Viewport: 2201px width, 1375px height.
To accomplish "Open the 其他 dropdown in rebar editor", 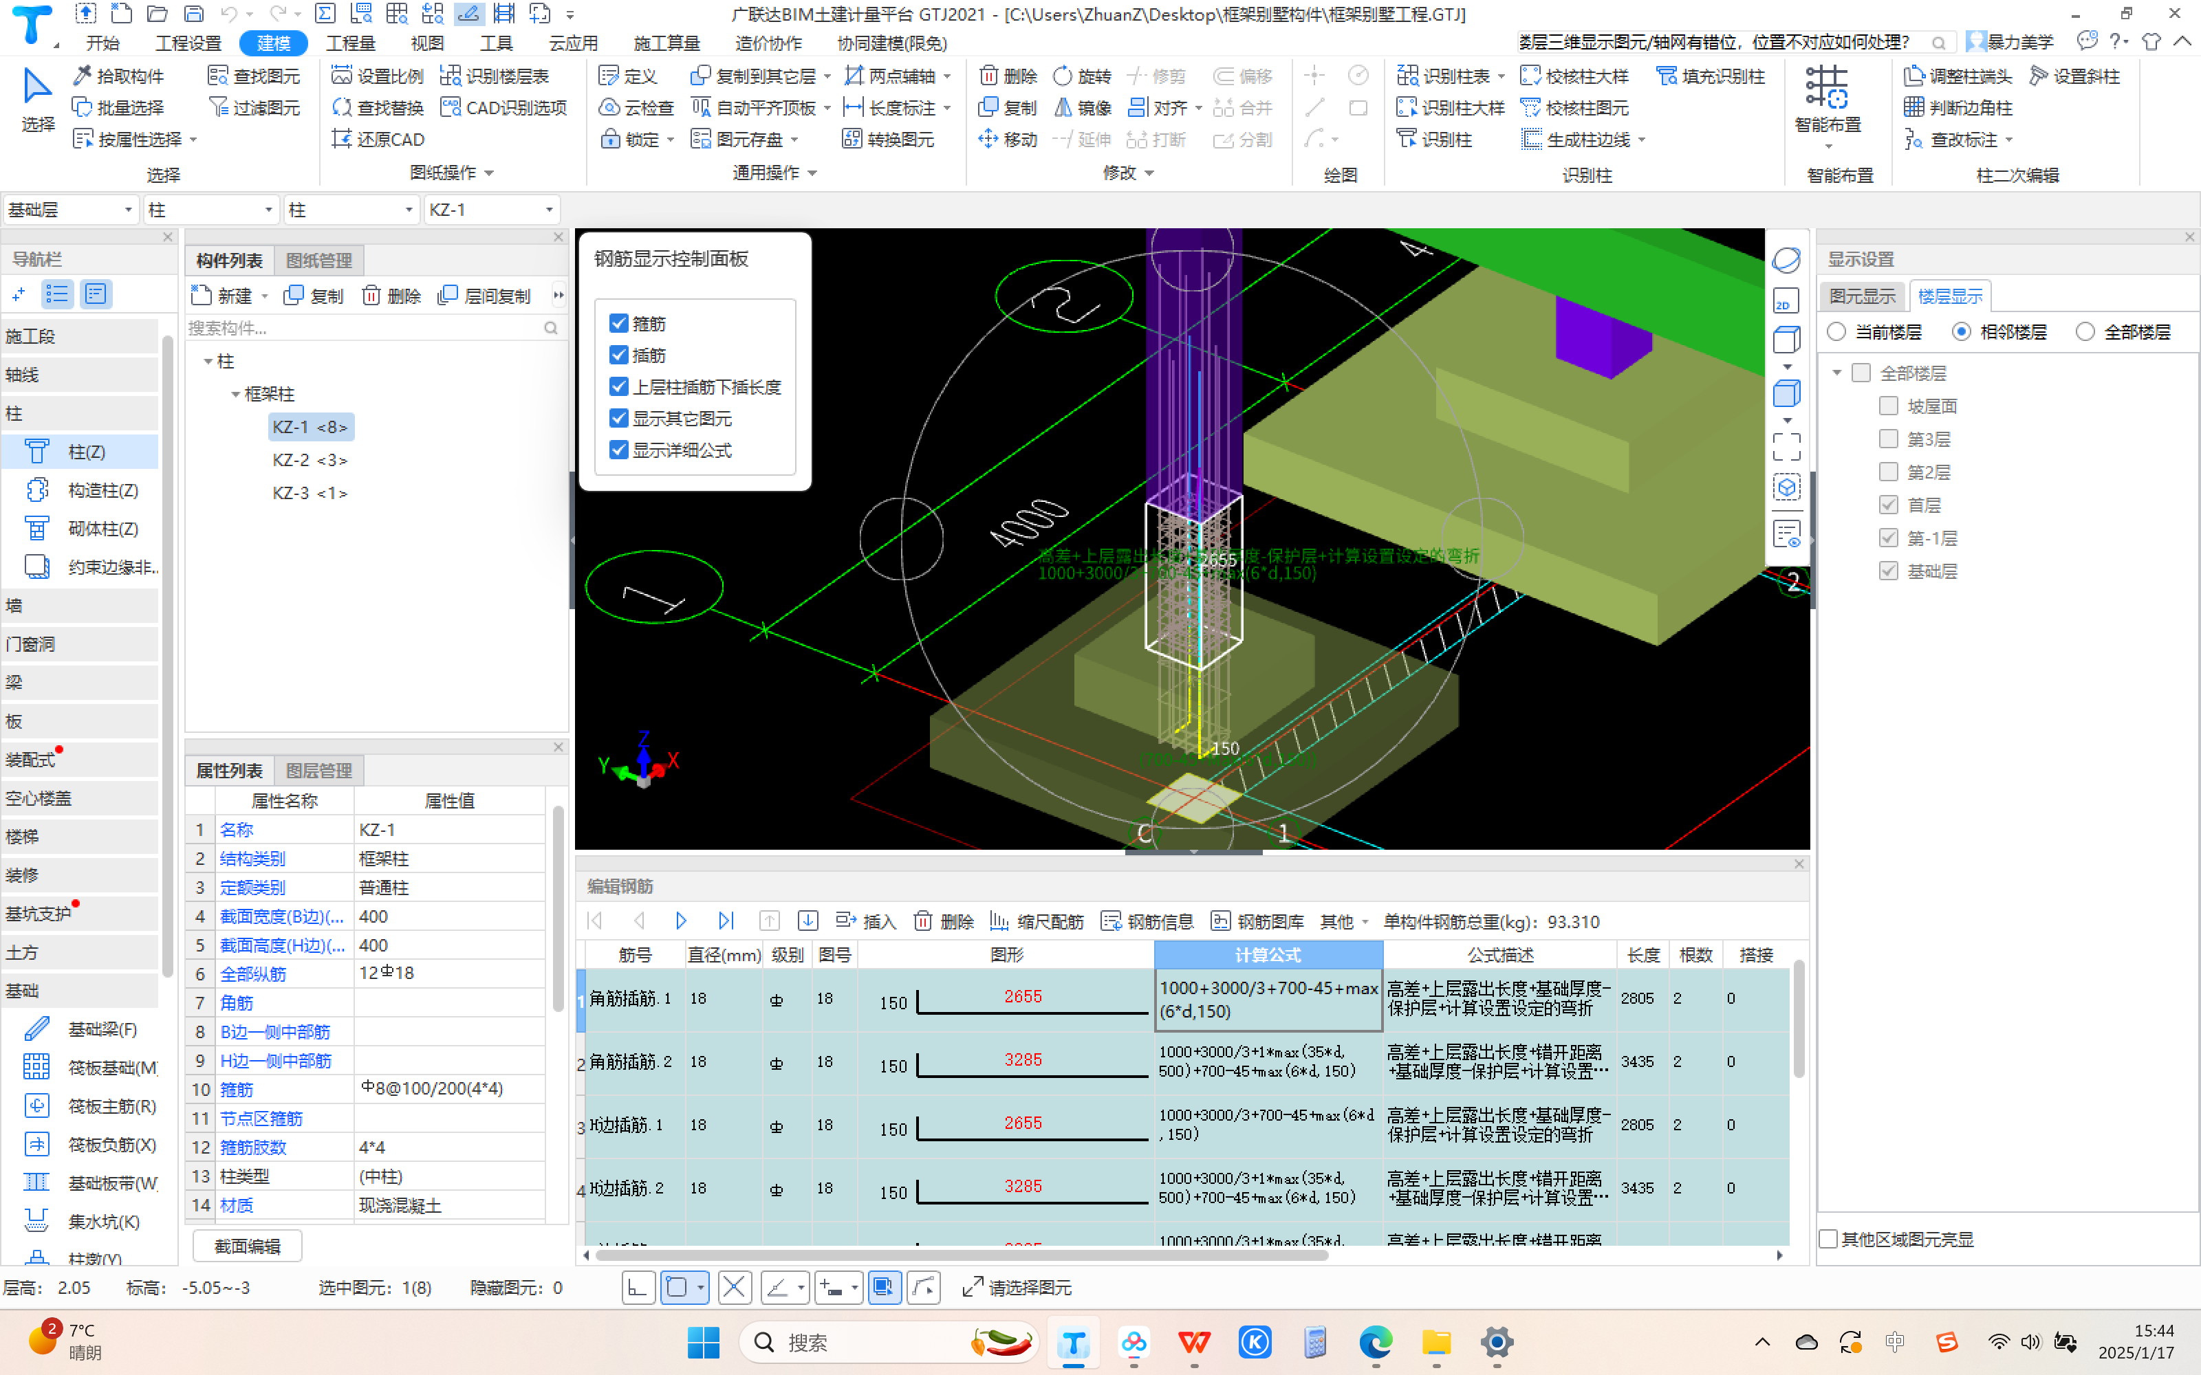I will [x=1343, y=921].
